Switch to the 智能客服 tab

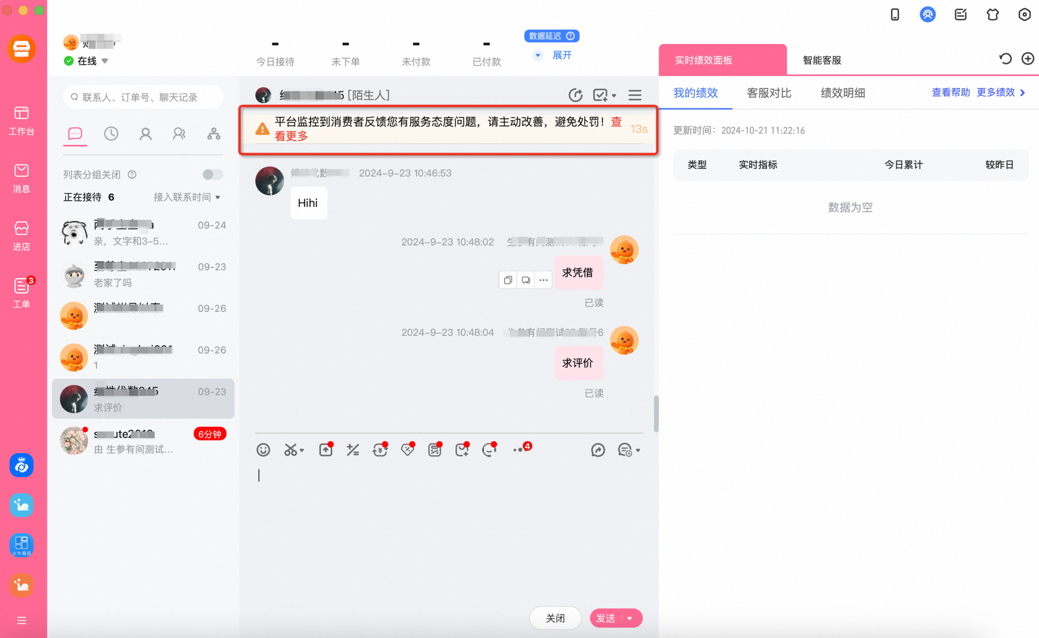coord(822,60)
